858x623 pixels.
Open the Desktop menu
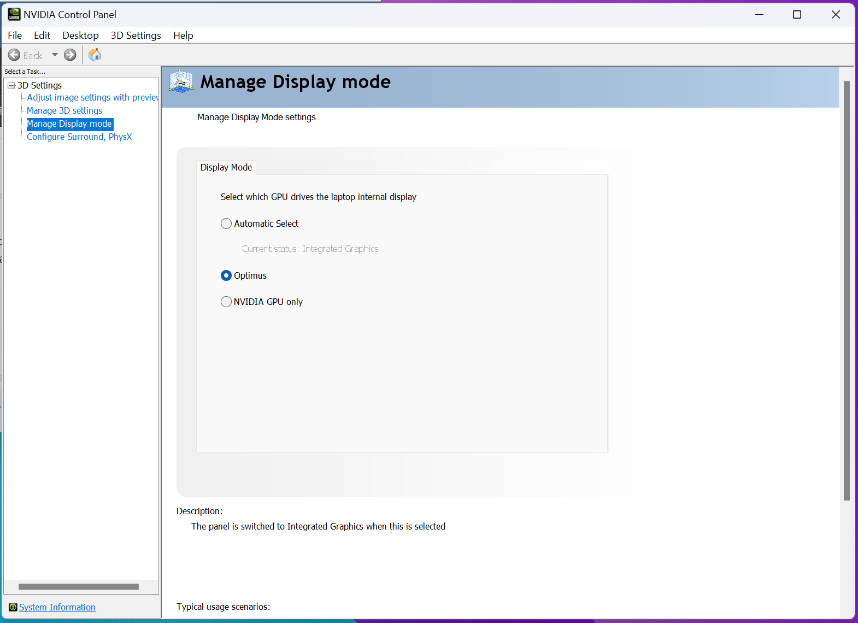click(80, 35)
